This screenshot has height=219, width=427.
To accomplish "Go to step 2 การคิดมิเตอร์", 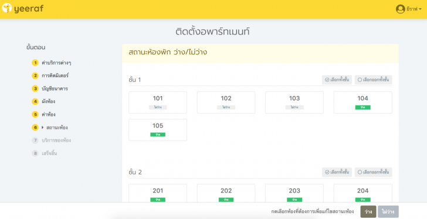I will click(55, 76).
